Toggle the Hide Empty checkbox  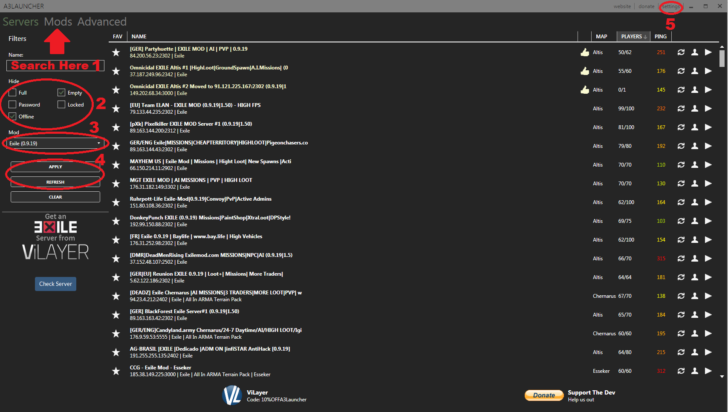[x=61, y=92]
